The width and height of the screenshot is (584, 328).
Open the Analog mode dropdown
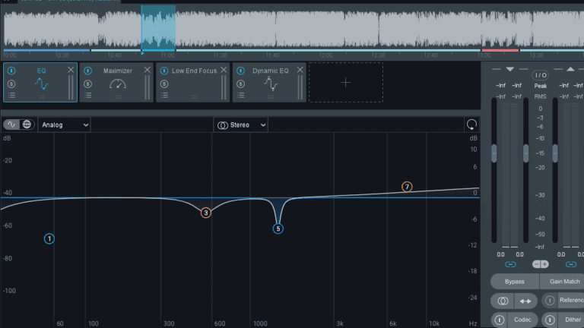(64, 125)
